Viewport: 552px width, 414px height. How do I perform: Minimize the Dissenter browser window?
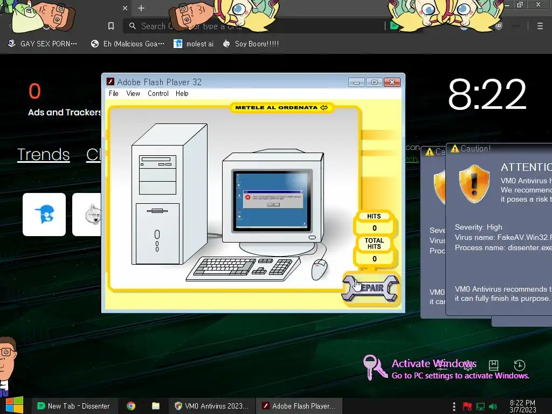(x=507, y=5)
